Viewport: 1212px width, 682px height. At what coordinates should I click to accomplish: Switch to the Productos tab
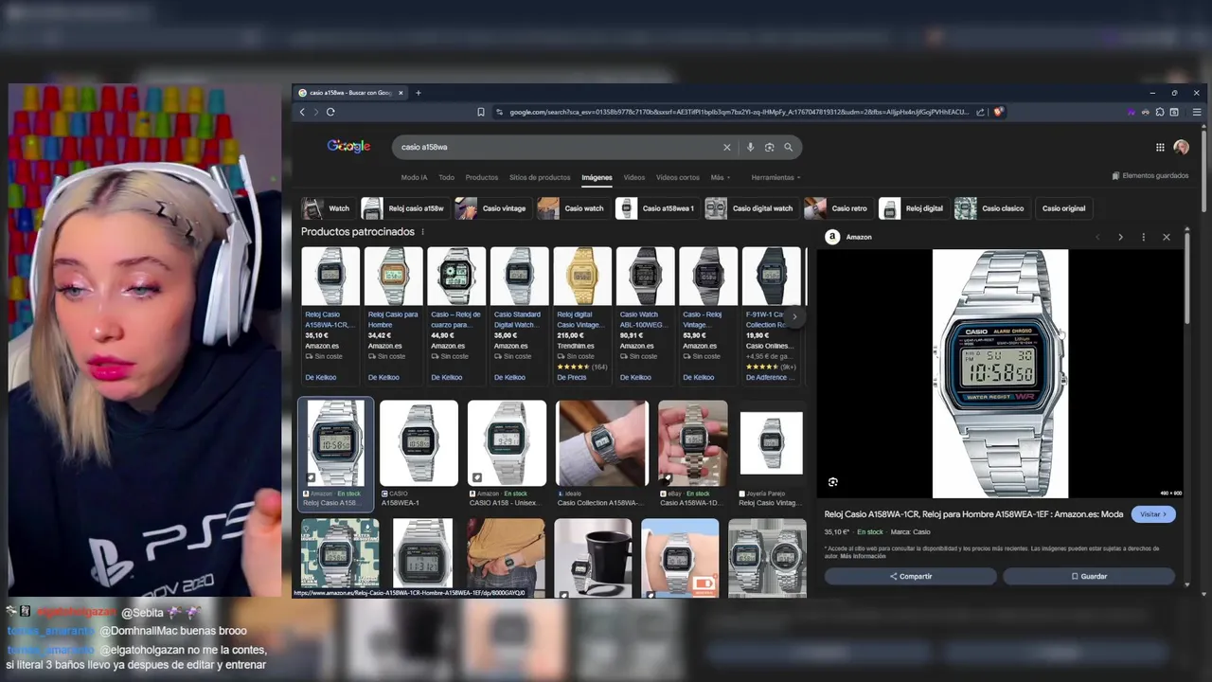point(481,177)
